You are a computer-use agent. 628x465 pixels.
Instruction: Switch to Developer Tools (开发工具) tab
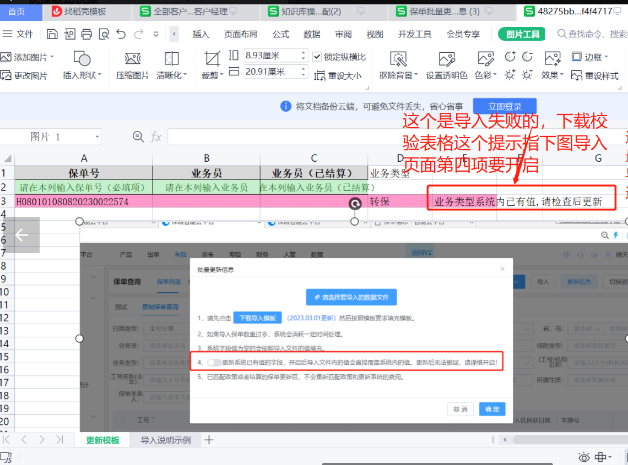pos(414,35)
